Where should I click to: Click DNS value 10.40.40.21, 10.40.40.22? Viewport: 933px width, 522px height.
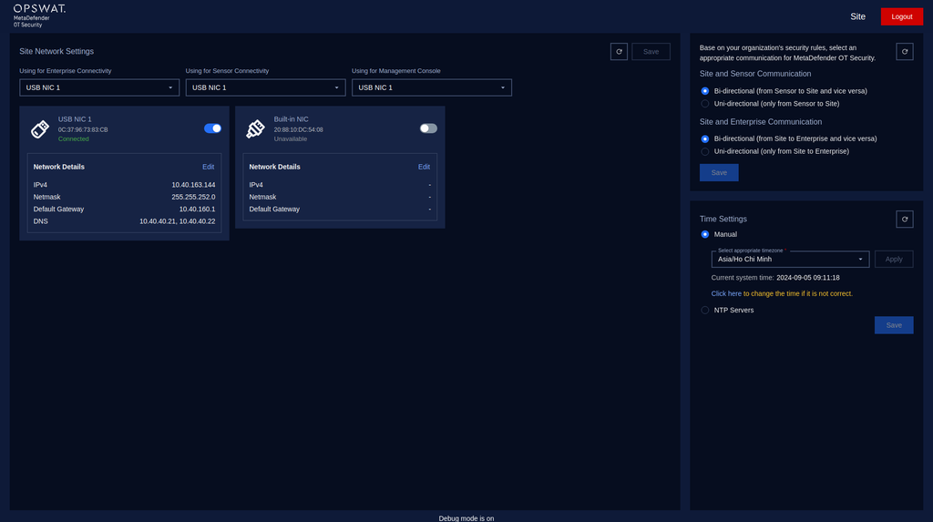coord(178,221)
